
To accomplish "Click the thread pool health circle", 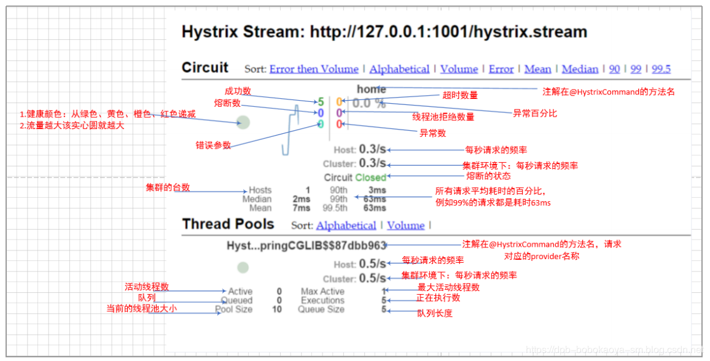I will [x=243, y=267].
